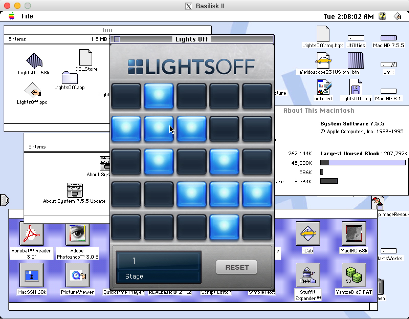Image resolution: width=409 pixels, height=319 pixels.
Task: Open the Unix volume icon
Action: pyautogui.click(x=389, y=65)
